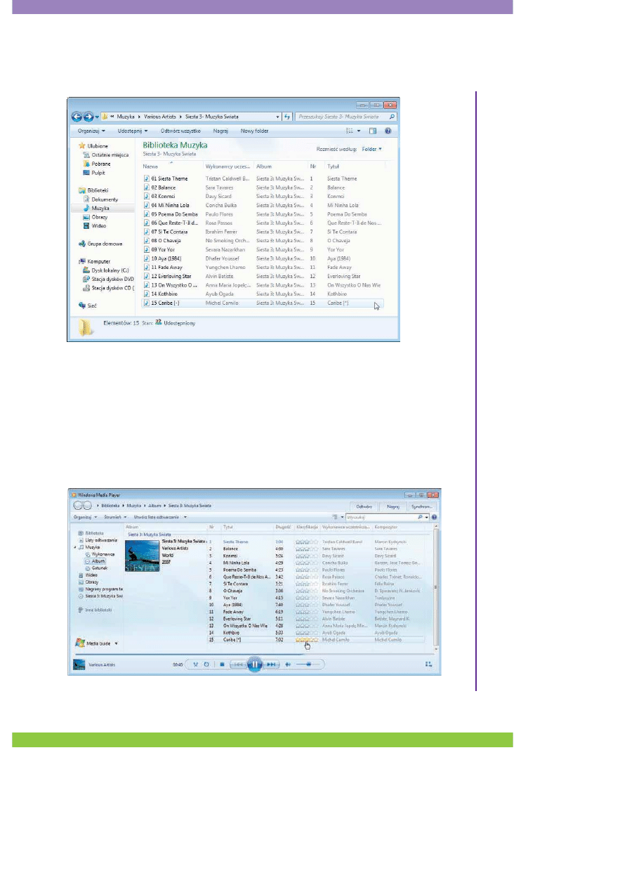Viewport: 627px width, 887px height.
Task: Switch Media Player to now playing mode
Action: pyautogui.click(x=428, y=664)
